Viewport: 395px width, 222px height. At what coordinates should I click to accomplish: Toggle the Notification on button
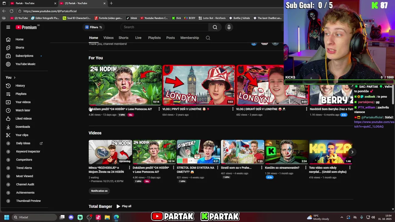pyautogui.click(x=99, y=191)
